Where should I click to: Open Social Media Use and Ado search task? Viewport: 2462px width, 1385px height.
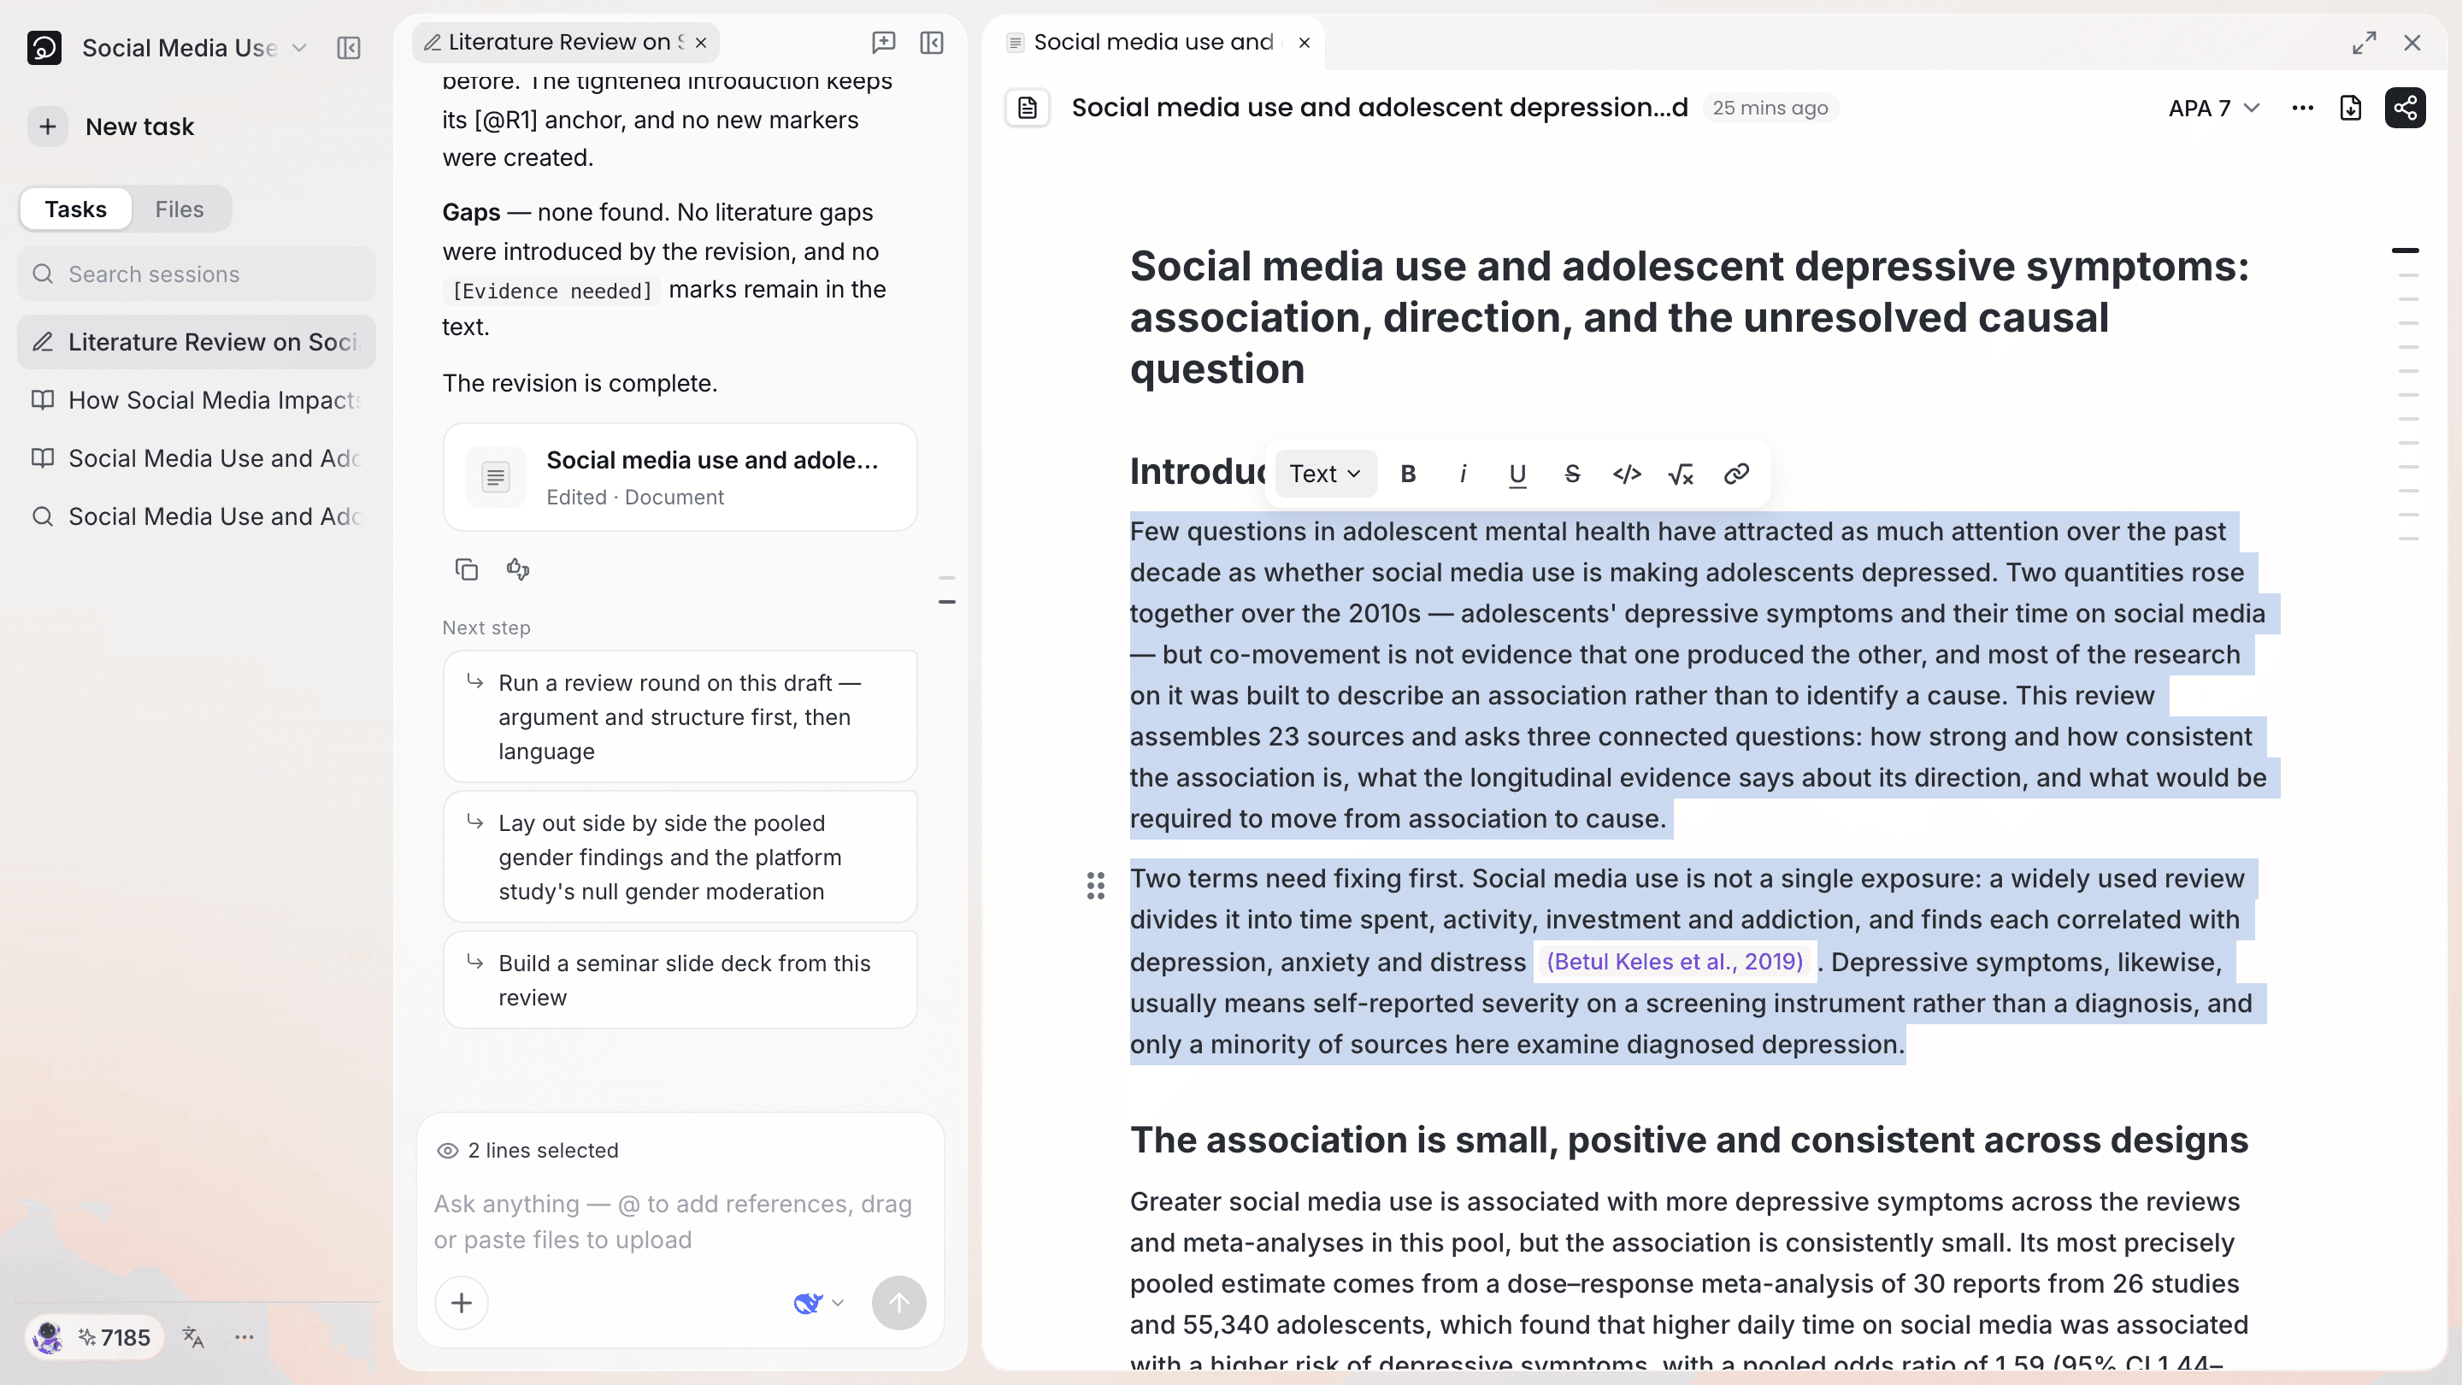(x=196, y=517)
